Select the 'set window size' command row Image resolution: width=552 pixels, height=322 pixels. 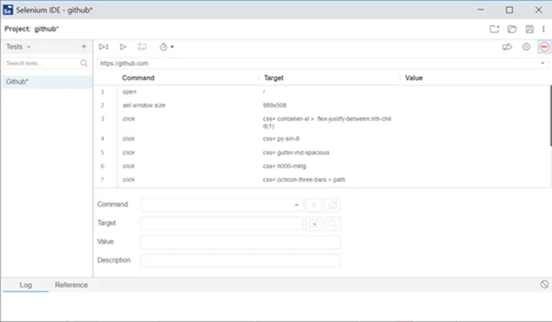322,105
